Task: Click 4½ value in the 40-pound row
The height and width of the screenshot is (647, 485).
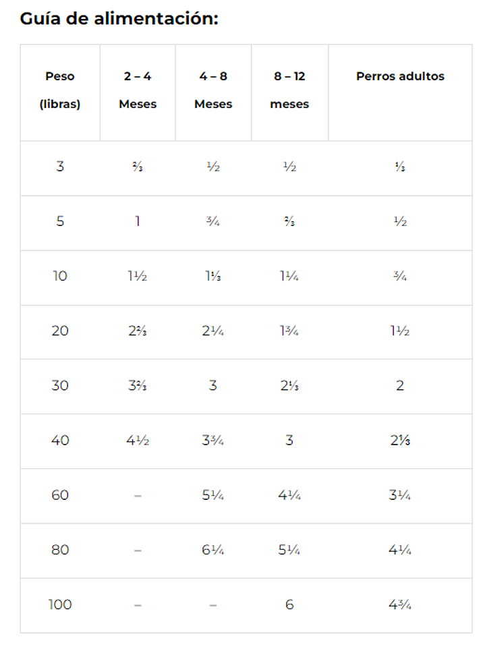Action: tap(138, 441)
